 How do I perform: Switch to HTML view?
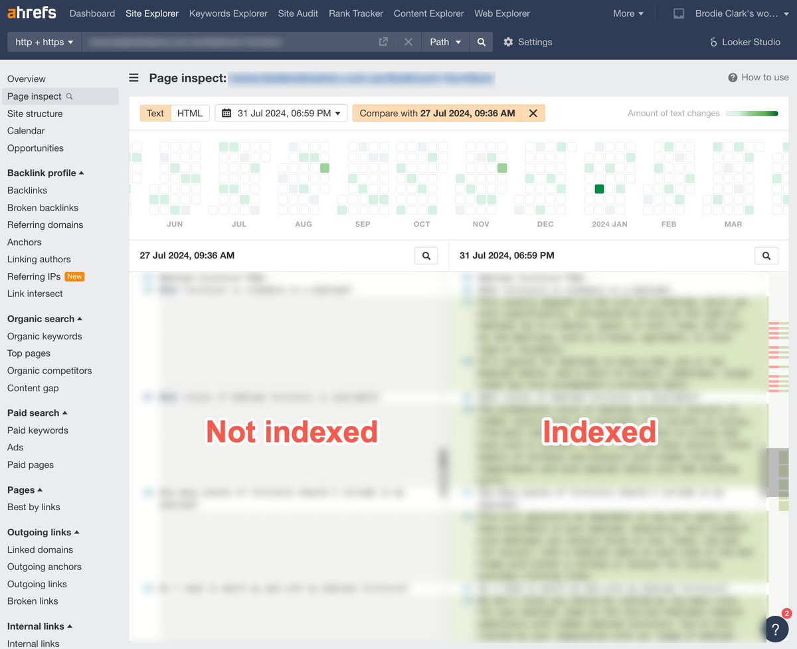click(x=190, y=114)
